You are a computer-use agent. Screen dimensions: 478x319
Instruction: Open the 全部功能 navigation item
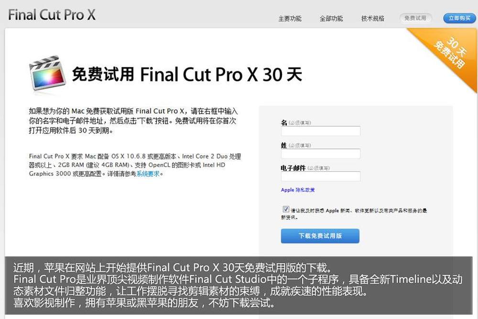(331, 19)
